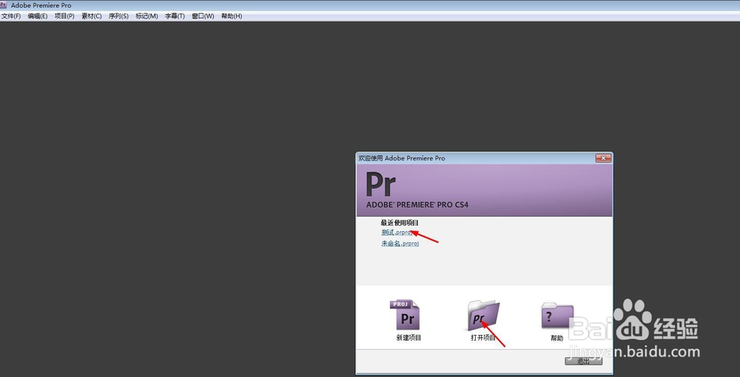Open the 编辑(E) menu
Image resolution: width=740 pixels, height=377 pixels.
38,16
